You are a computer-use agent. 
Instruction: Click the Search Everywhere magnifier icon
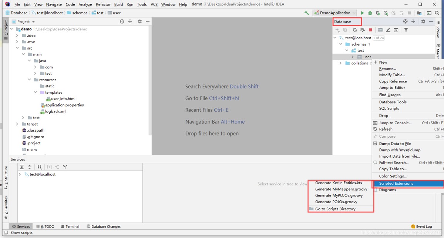pos(437,13)
